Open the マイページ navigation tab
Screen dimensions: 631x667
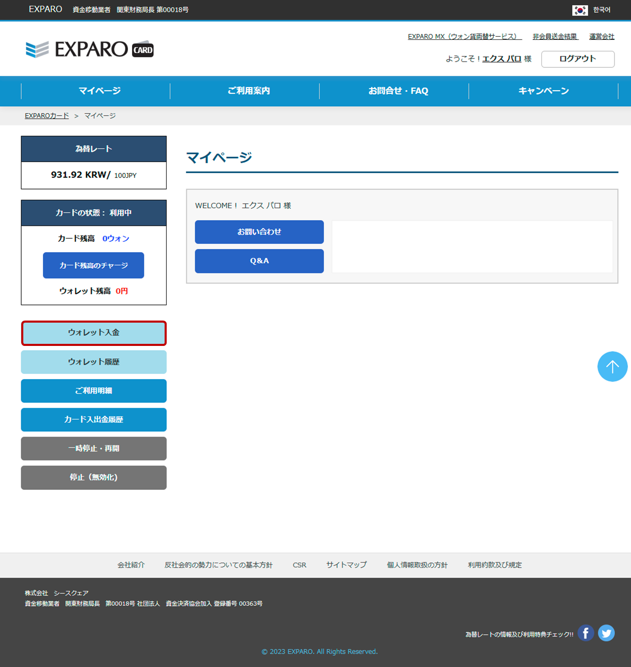[x=99, y=91]
